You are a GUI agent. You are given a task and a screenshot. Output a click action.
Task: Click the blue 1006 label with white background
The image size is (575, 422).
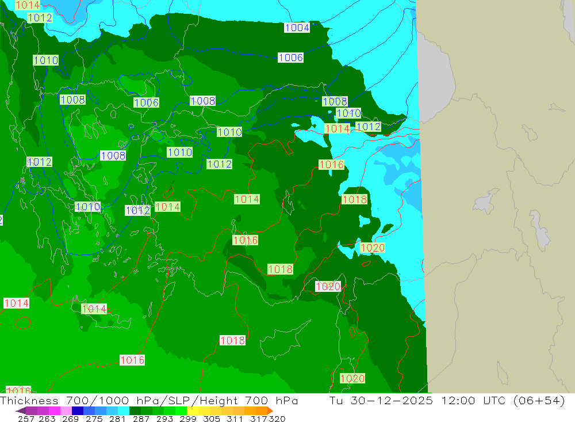[290, 58]
